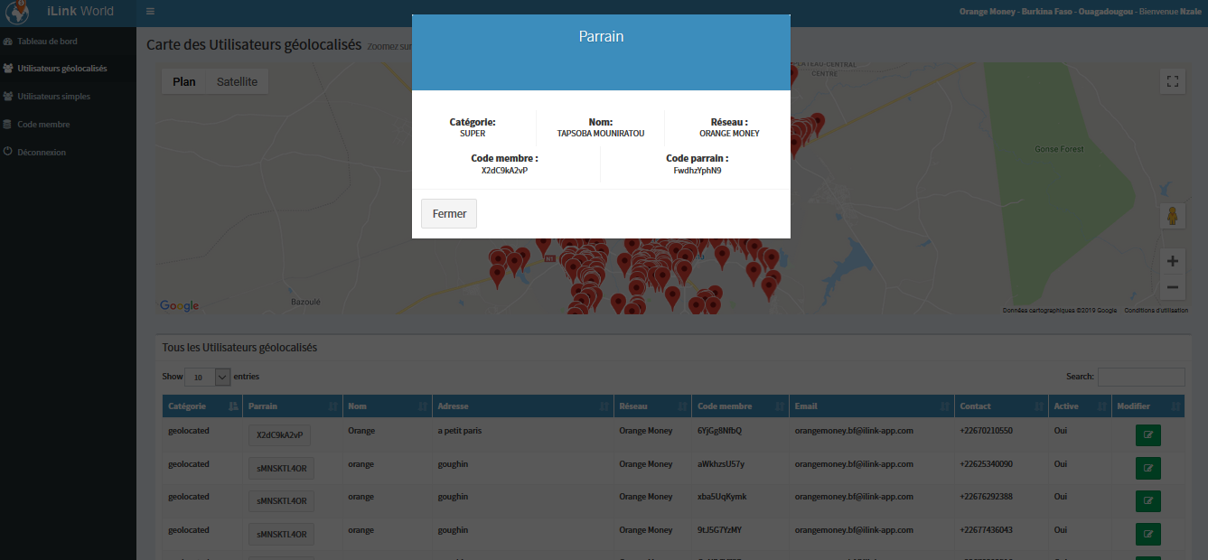
Task: Close the Parrain dialog with Fermer
Action: coord(449,214)
